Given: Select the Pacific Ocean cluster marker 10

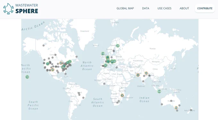Looking at the screenshot, I should coord(27,77).
